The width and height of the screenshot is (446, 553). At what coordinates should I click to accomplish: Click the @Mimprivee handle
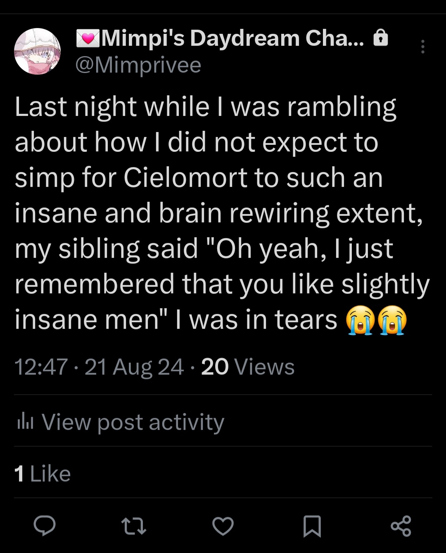coord(138,65)
